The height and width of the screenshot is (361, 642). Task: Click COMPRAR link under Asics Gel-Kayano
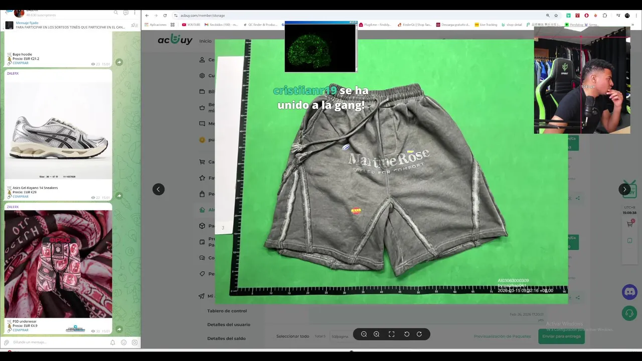(21, 197)
